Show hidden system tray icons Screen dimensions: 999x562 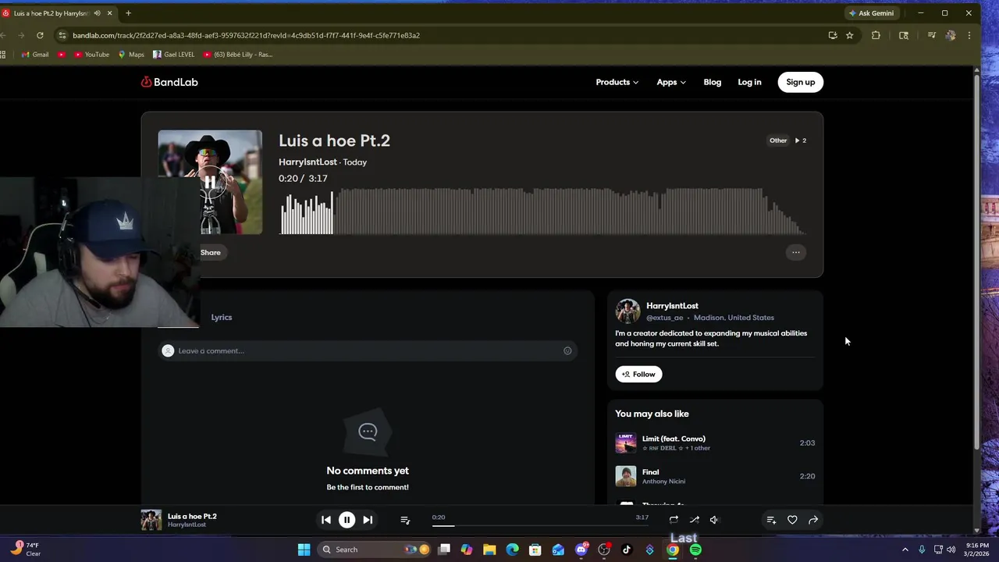pos(905,550)
